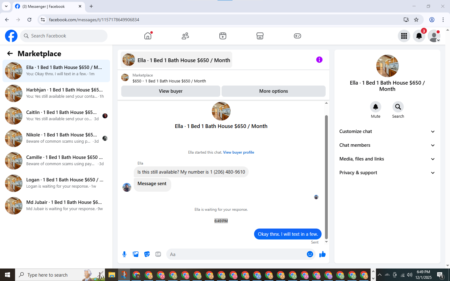This screenshot has height=281, width=450.
Task: Show hidden system tray icons chevron
Action: (379, 275)
